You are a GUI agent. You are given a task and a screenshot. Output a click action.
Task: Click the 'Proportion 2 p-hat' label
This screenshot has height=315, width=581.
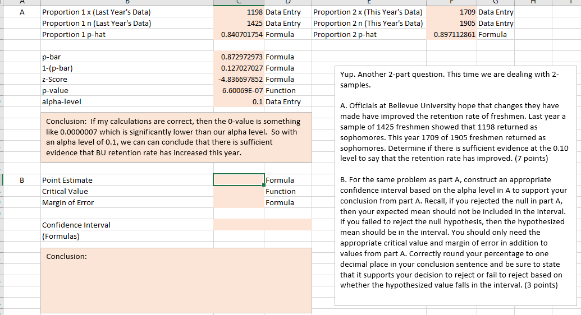(345, 34)
